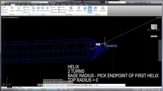The height and width of the screenshot is (91, 163).
Task: Toggle the Culling selection option
Action: coord(90,9)
